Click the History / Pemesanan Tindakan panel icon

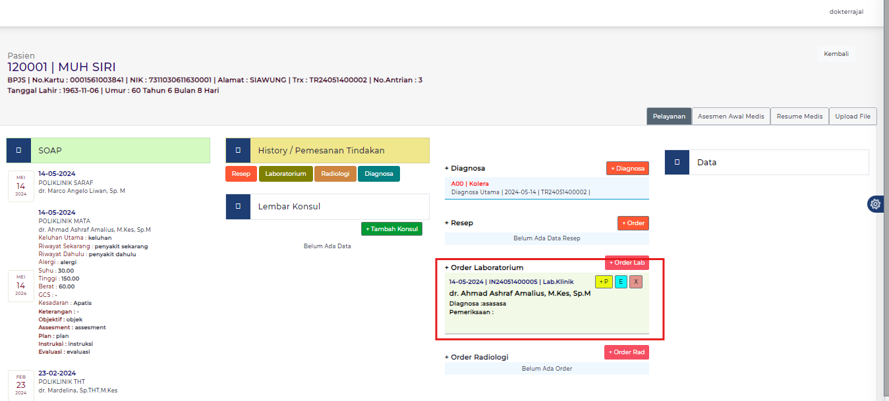coord(238,150)
